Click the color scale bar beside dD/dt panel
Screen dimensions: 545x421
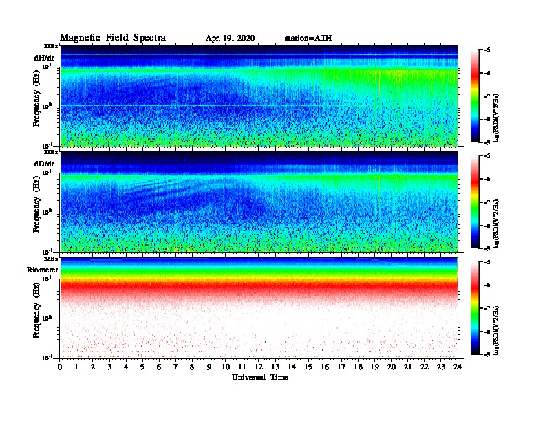pos(475,202)
